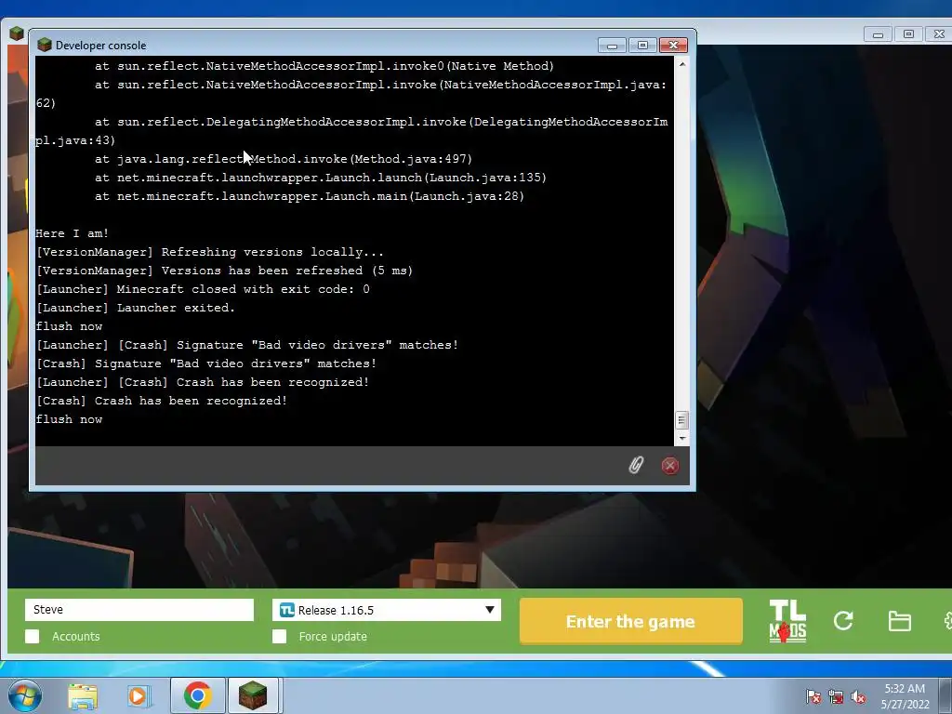
Task: Select the Minecraft launcher taskbar button
Action: [x=253, y=695]
